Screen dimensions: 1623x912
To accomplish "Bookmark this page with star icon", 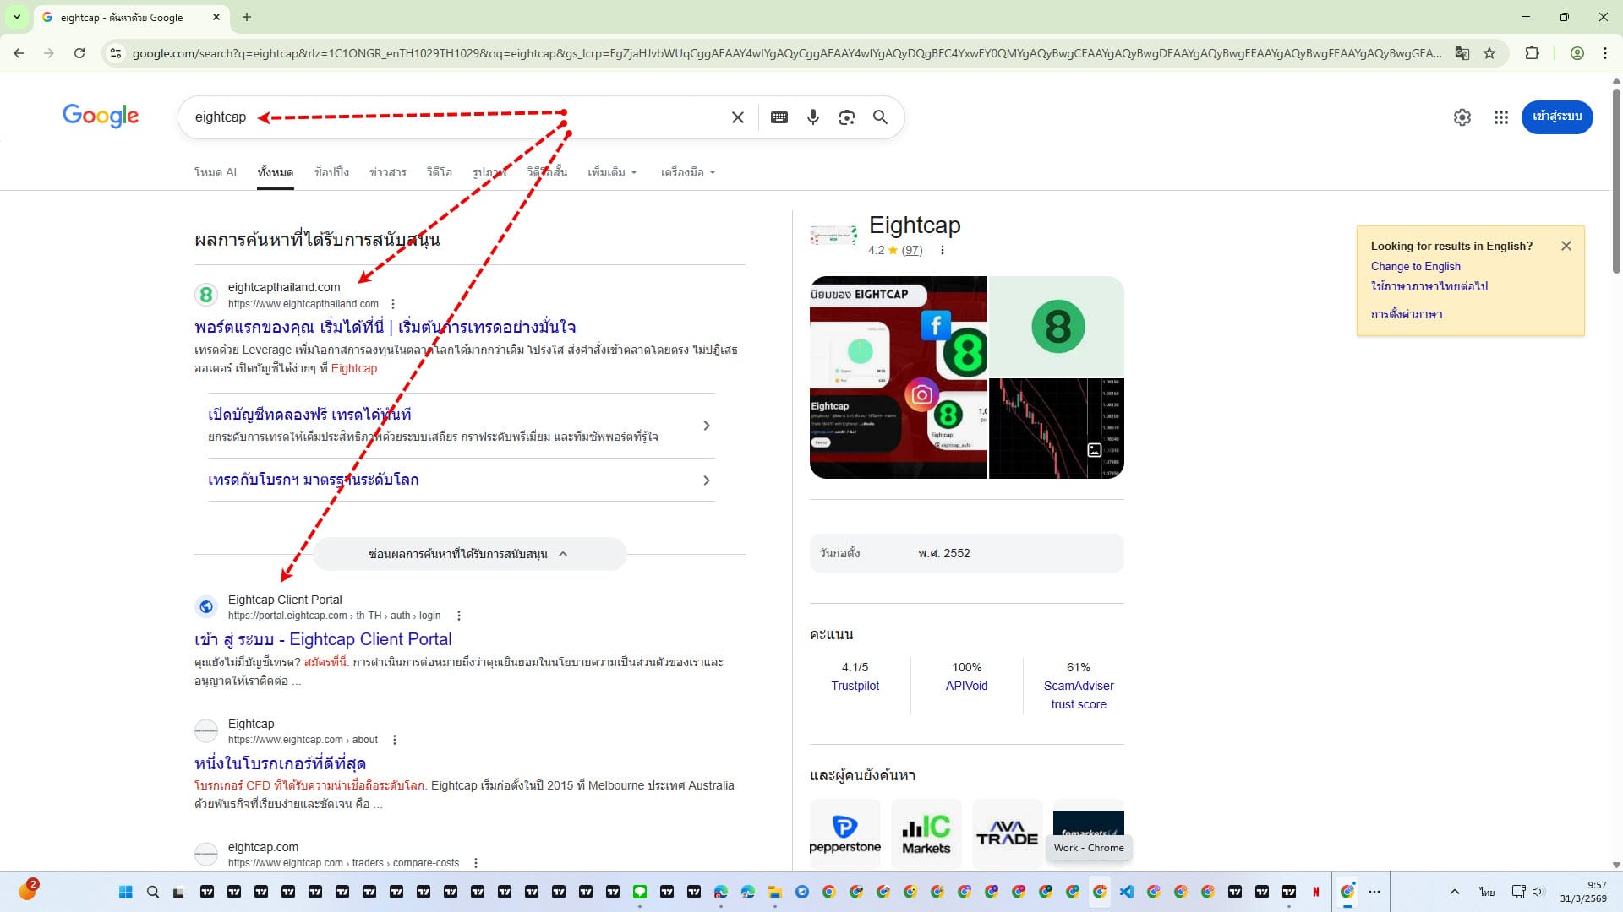I will click(1489, 53).
